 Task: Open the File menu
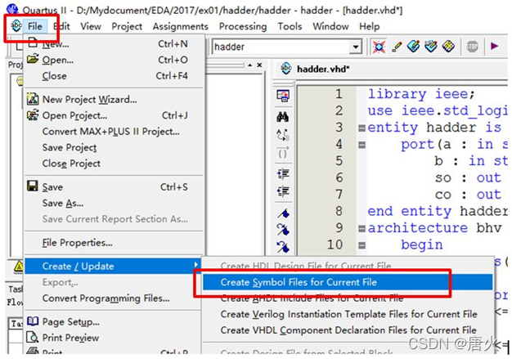tap(35, 26)
